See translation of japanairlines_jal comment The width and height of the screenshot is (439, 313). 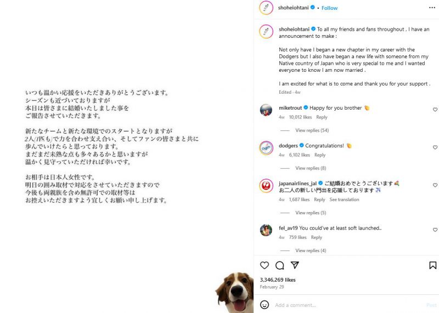point(344,200)
